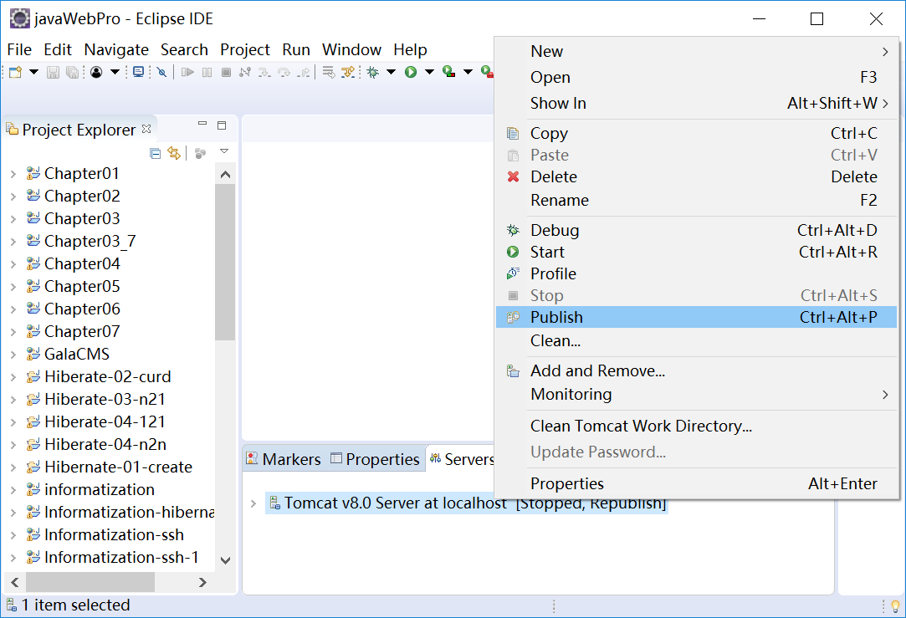Image resolution: width=906 pixels, height=618 pixels.
Task: Select Debug in the context menu
Action: click(696, 230)
